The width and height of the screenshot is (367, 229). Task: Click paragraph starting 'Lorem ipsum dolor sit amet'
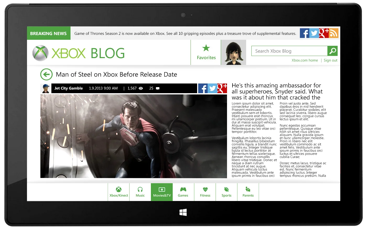coord(254,118)
